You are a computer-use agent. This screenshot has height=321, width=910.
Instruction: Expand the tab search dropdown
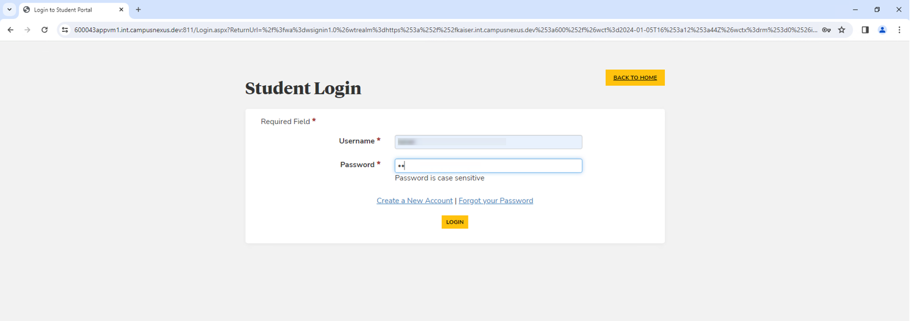click(10, 10)
